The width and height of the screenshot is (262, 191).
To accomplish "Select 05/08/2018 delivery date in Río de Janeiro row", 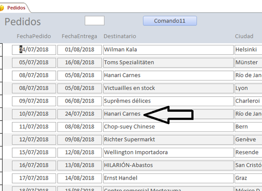I will point(79,76).
